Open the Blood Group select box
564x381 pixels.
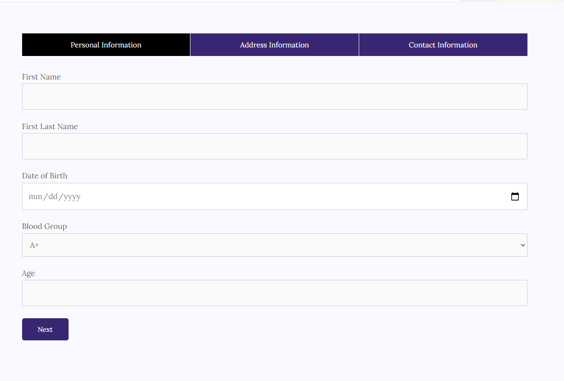[274, 245]
